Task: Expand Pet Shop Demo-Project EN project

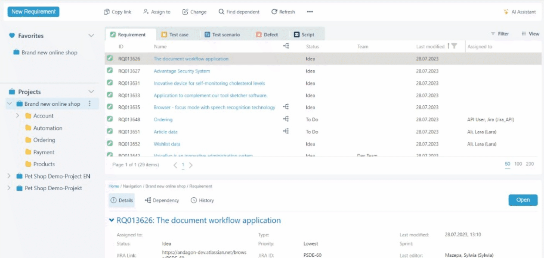Action: coord(9,176)
